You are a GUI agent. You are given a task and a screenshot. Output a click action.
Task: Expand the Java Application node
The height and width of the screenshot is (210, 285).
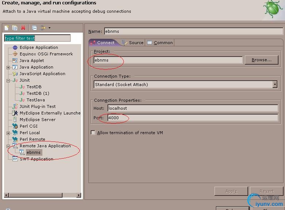point(8,67)
